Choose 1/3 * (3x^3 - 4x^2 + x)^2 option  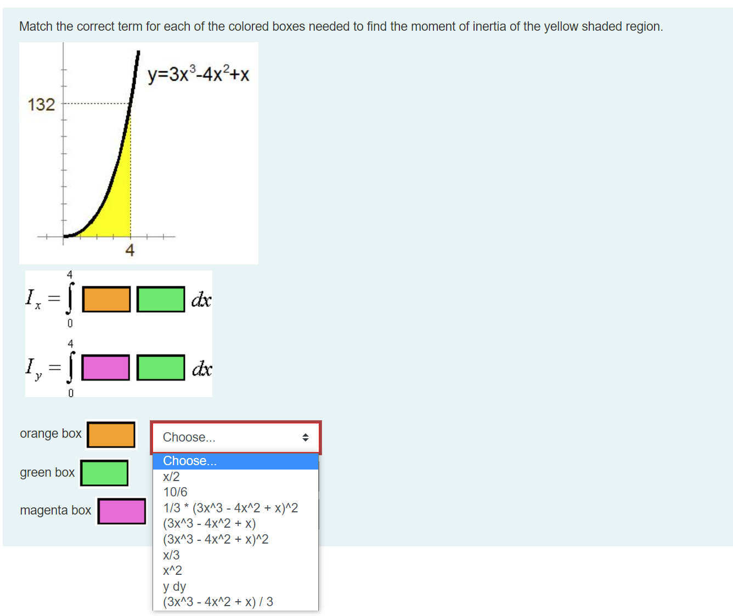230,507
